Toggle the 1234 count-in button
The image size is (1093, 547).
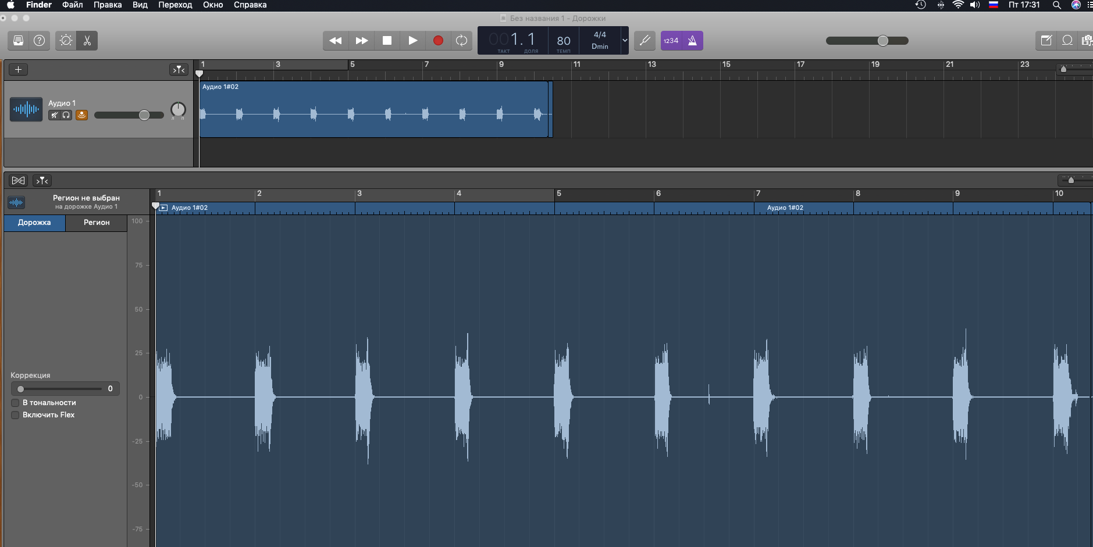click(671, 41)
